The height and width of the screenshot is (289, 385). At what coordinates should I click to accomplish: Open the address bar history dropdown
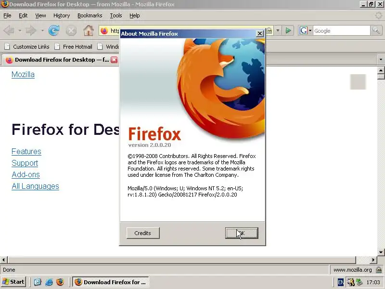pyautogui.click(x=278, y=31)
